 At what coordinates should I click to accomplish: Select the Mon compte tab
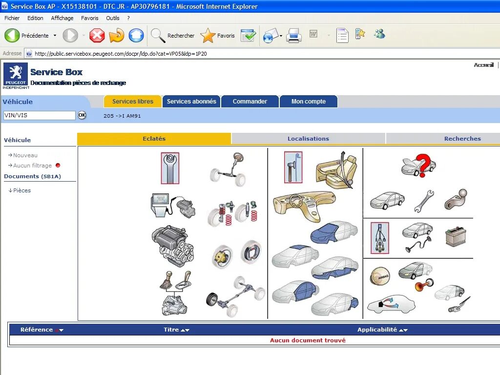point(309,102)
